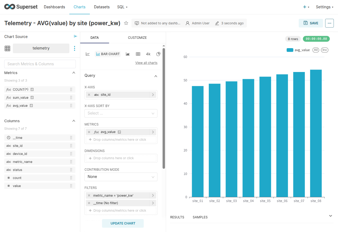
Task: Select the line chart icon
Action: pyautogui.click(x=88, y=54)
